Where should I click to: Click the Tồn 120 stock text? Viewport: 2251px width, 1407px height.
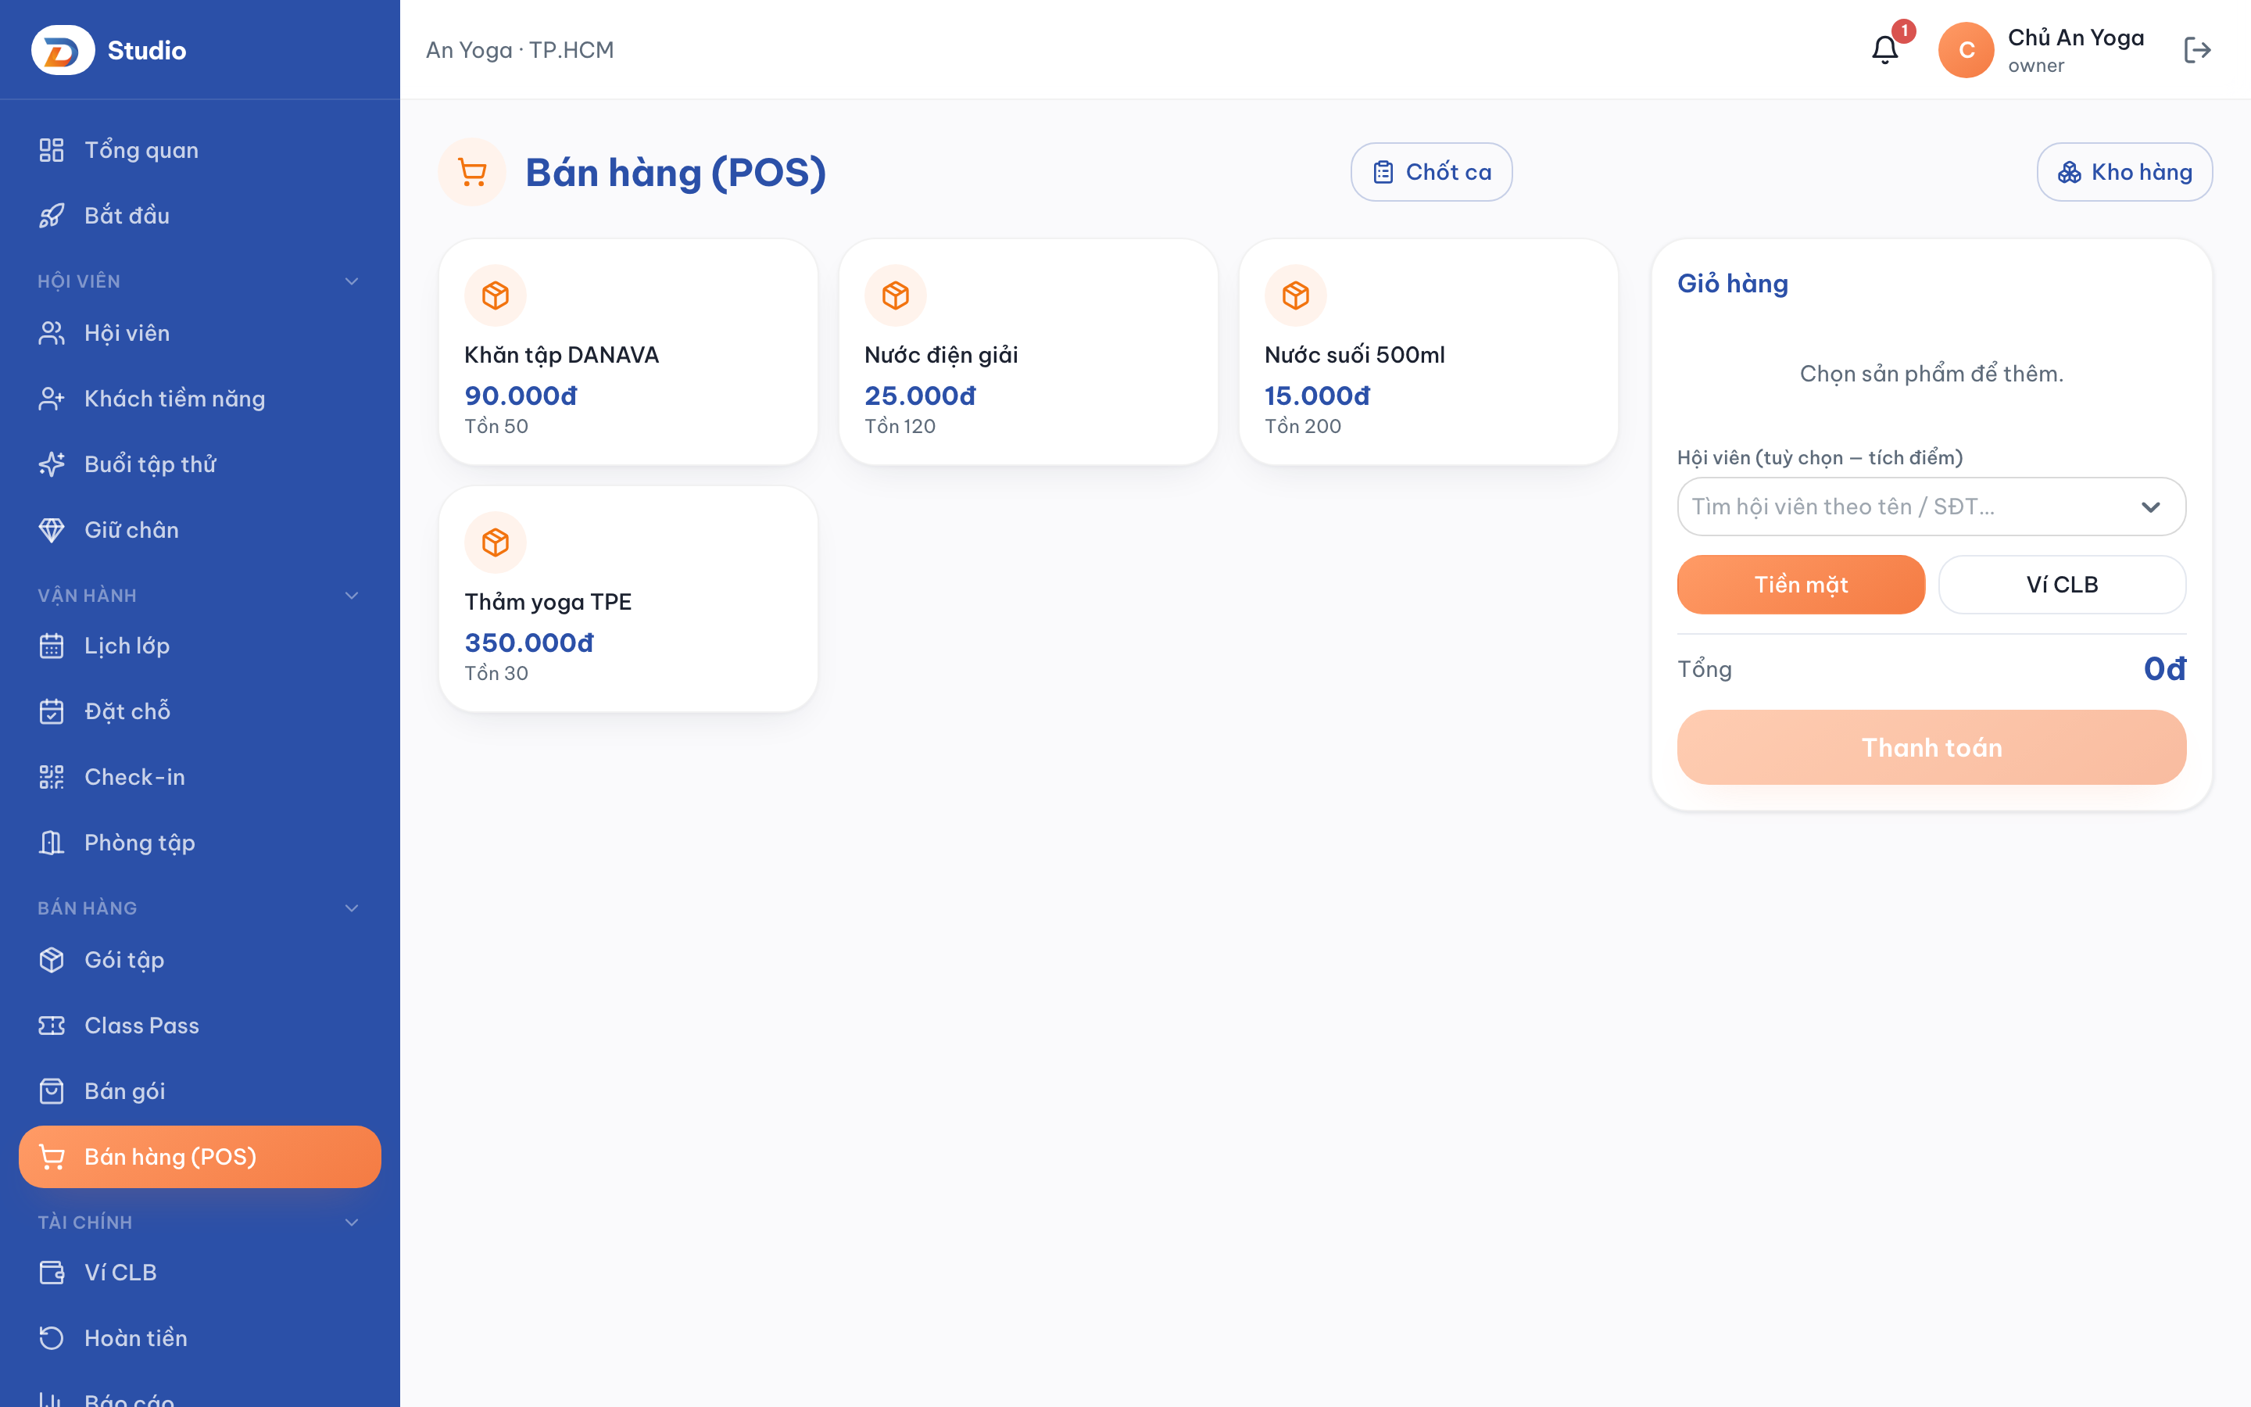(900, 426)
